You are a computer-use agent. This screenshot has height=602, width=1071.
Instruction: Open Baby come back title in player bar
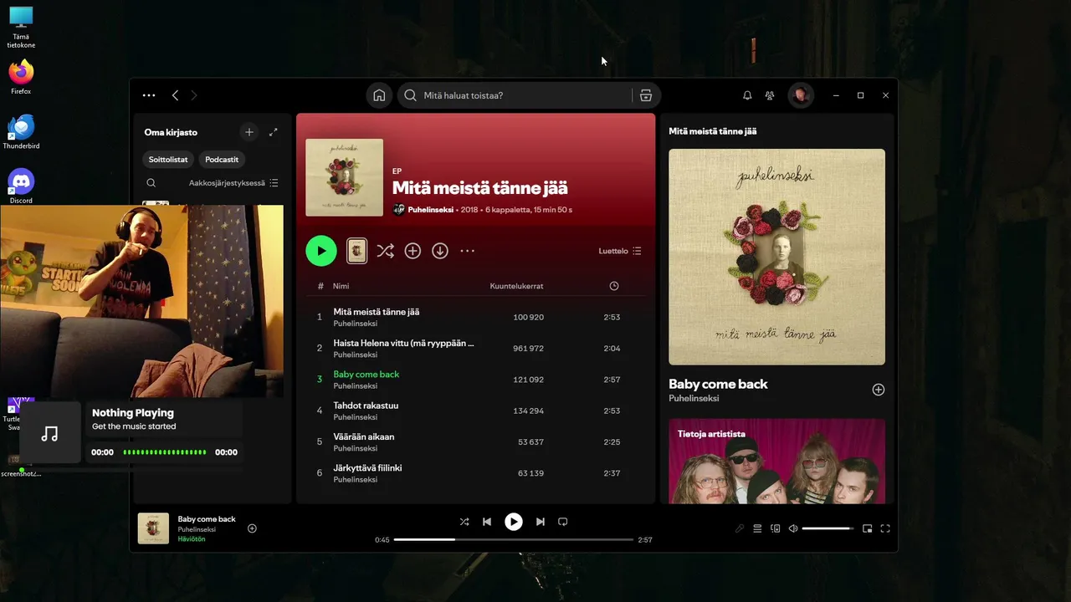coord(207,519)
